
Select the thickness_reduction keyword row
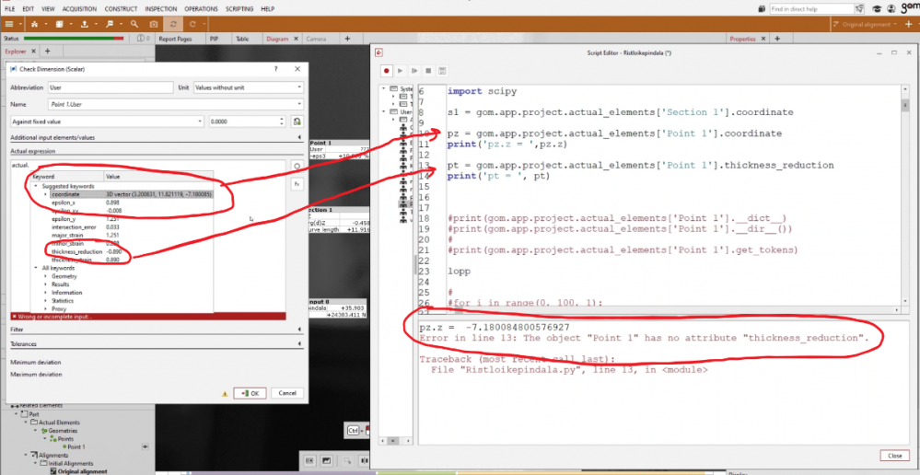pyautogui.click(x=77, y=251)
